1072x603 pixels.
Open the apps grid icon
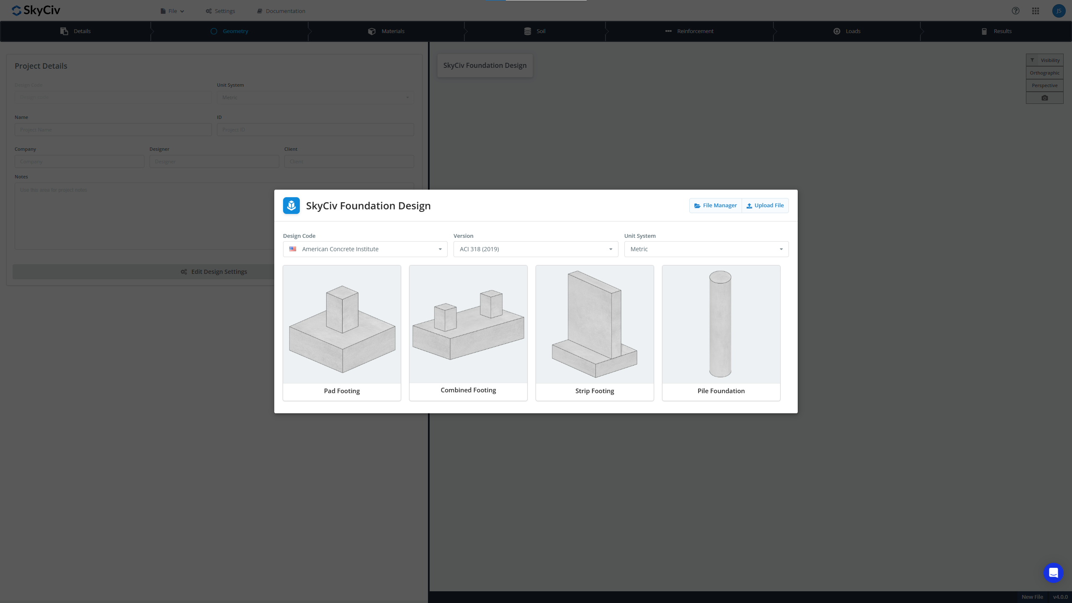point(1036,11)
